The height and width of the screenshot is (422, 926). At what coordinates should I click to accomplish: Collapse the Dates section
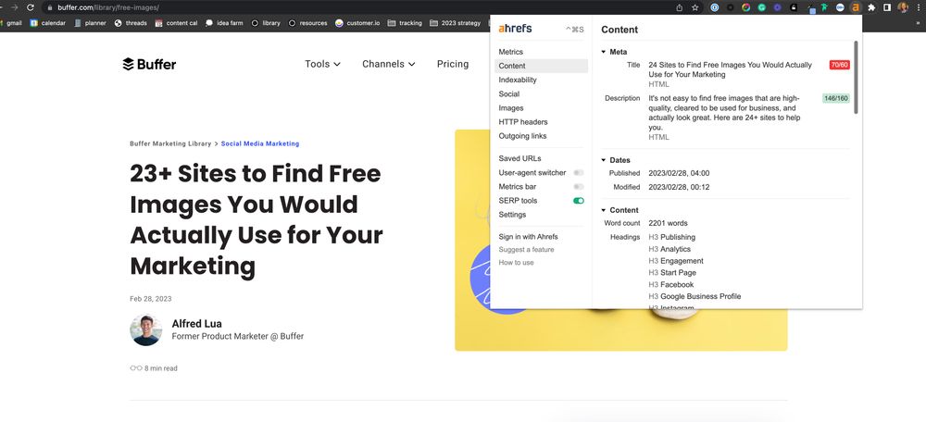[604, 160]
